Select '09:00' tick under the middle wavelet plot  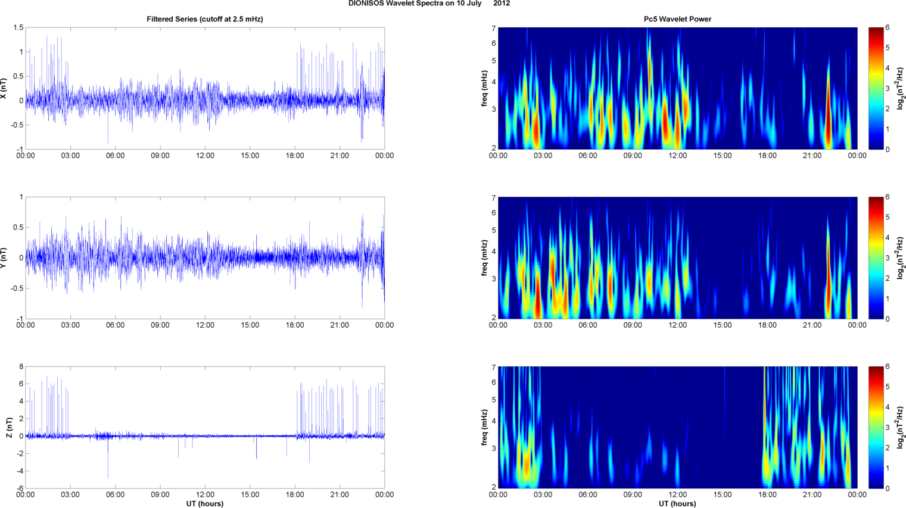tap(633, 325)
